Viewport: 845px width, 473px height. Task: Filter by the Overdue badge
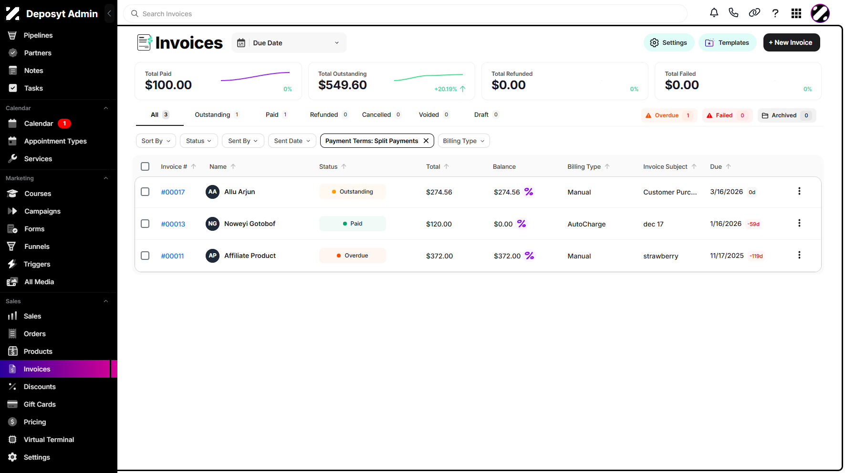pyautogui.click(x=669, y=115)
